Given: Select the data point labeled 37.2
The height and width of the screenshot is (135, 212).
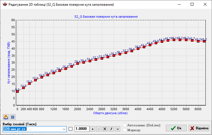Looking at the screenshot, I should coord(126,53).
